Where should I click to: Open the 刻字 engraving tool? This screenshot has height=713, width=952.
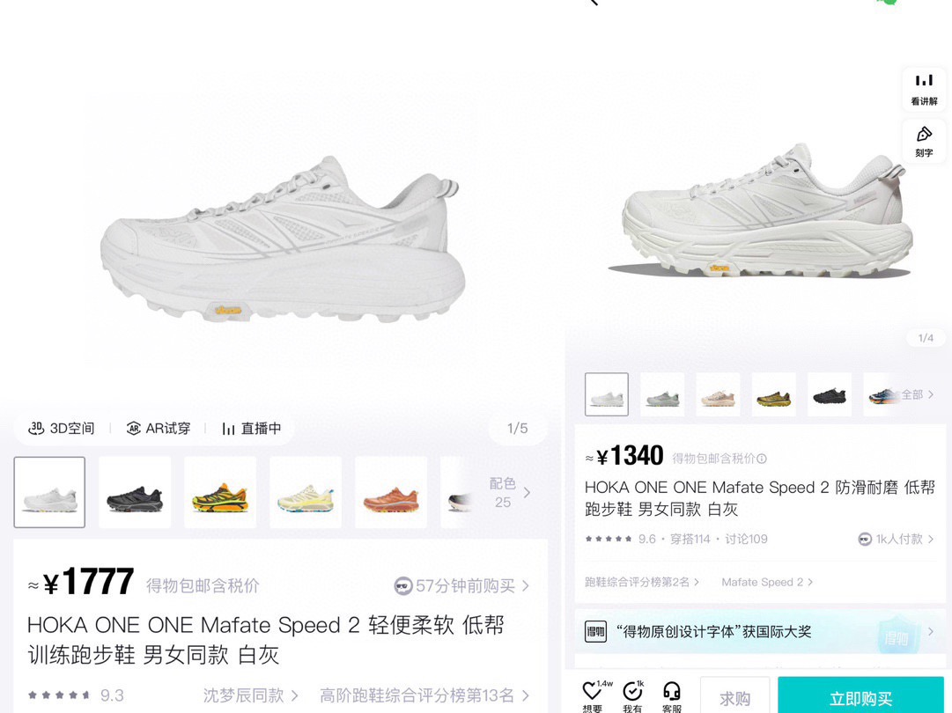tap(924, 142)
